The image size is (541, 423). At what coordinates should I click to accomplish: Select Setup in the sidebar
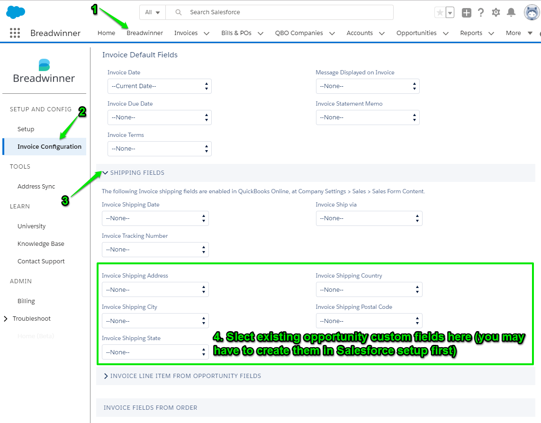pos(26,129)
